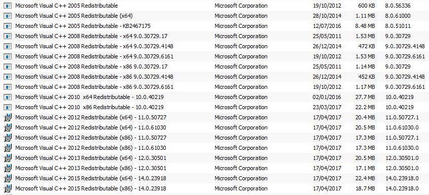The width and height of the screenshot is (429, 195).
Task: Click icon of 2008 x86 9.0.30729.17 entry
Action: 8,67
